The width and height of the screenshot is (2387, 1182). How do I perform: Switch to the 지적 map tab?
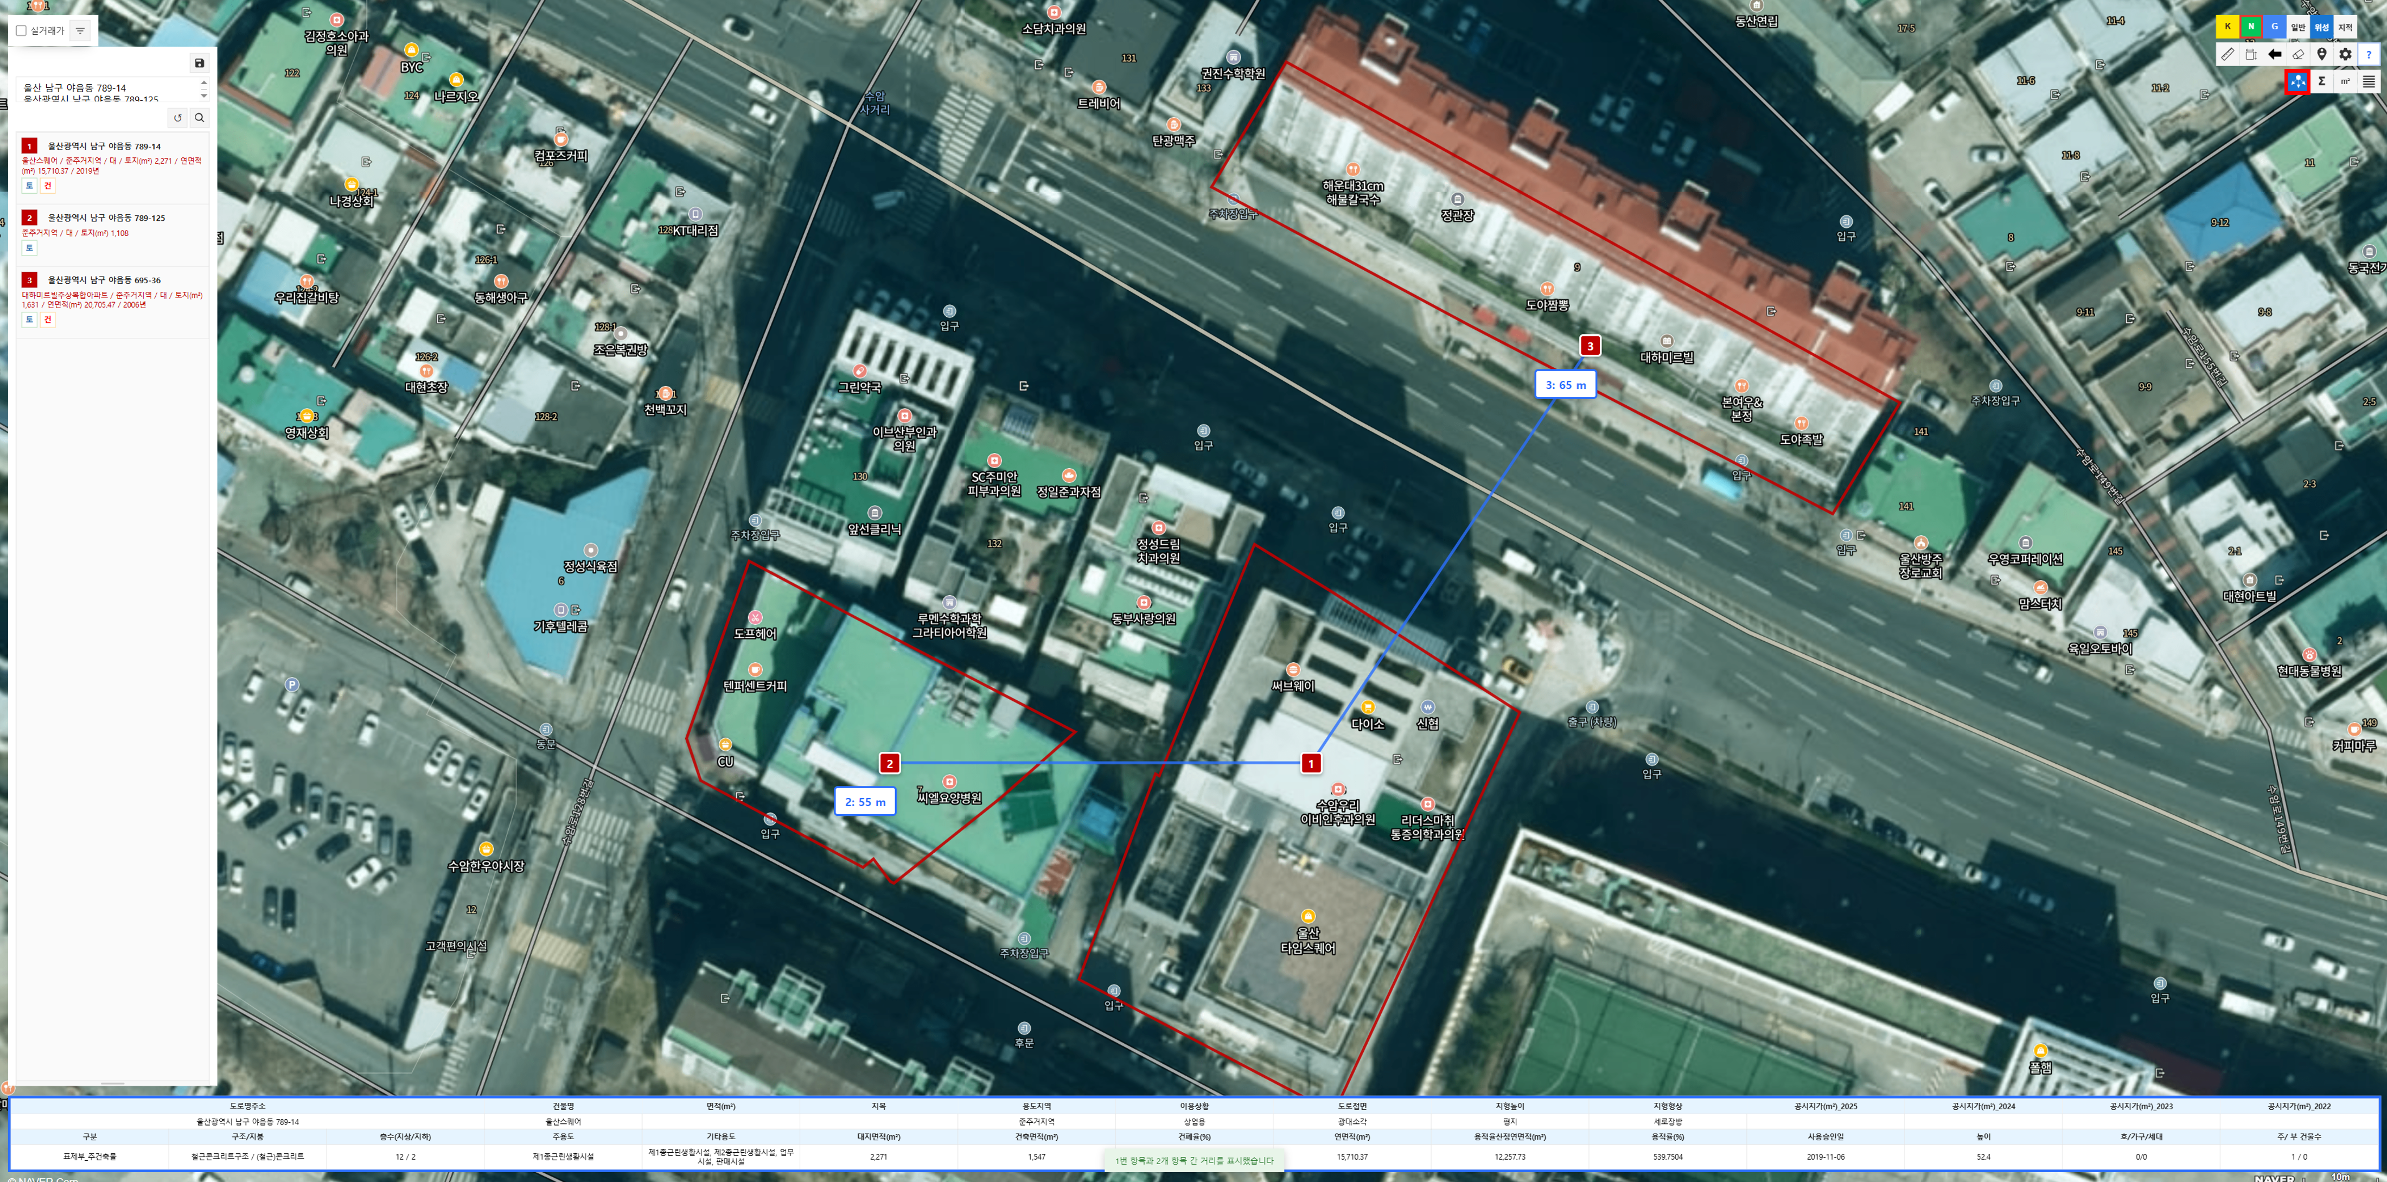pos(2345,27)
